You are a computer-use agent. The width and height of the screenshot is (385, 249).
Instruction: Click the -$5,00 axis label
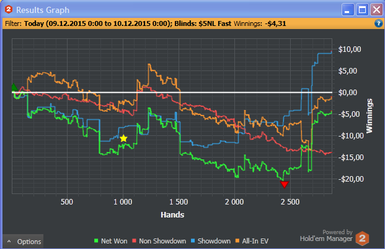(x=349, y=114)
